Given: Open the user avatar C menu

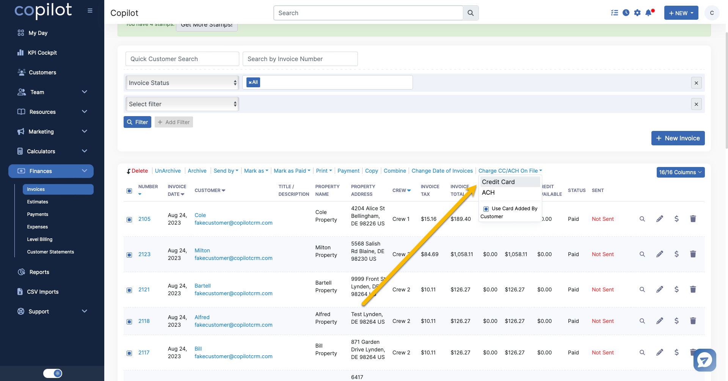Looking at the screenshot, I should [x=712, y=13].
